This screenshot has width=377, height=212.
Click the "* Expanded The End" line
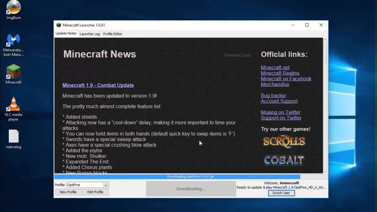pos(85,162)
